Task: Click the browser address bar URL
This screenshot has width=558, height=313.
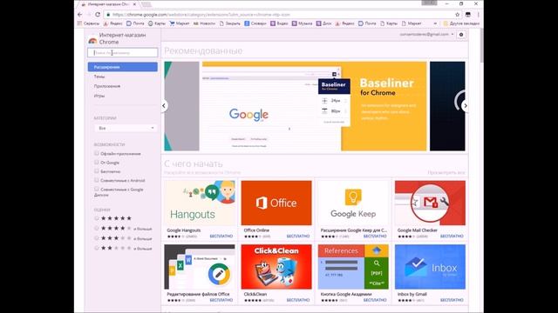Action: tap(201, 15)
